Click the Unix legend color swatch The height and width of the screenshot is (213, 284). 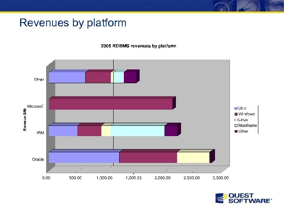pyautogui.click(x=236, y=108)
